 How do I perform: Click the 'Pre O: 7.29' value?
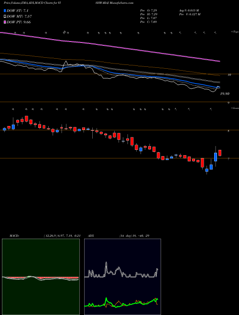149,10
